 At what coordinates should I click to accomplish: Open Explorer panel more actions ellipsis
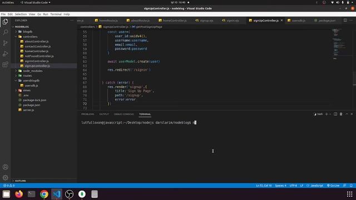(72, 21)
